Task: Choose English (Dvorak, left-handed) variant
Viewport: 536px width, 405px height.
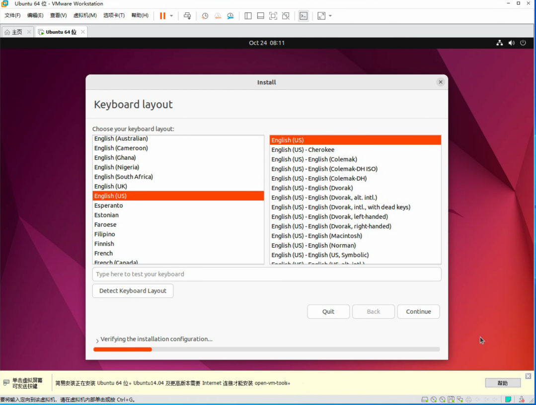Action: coord(355,216)
